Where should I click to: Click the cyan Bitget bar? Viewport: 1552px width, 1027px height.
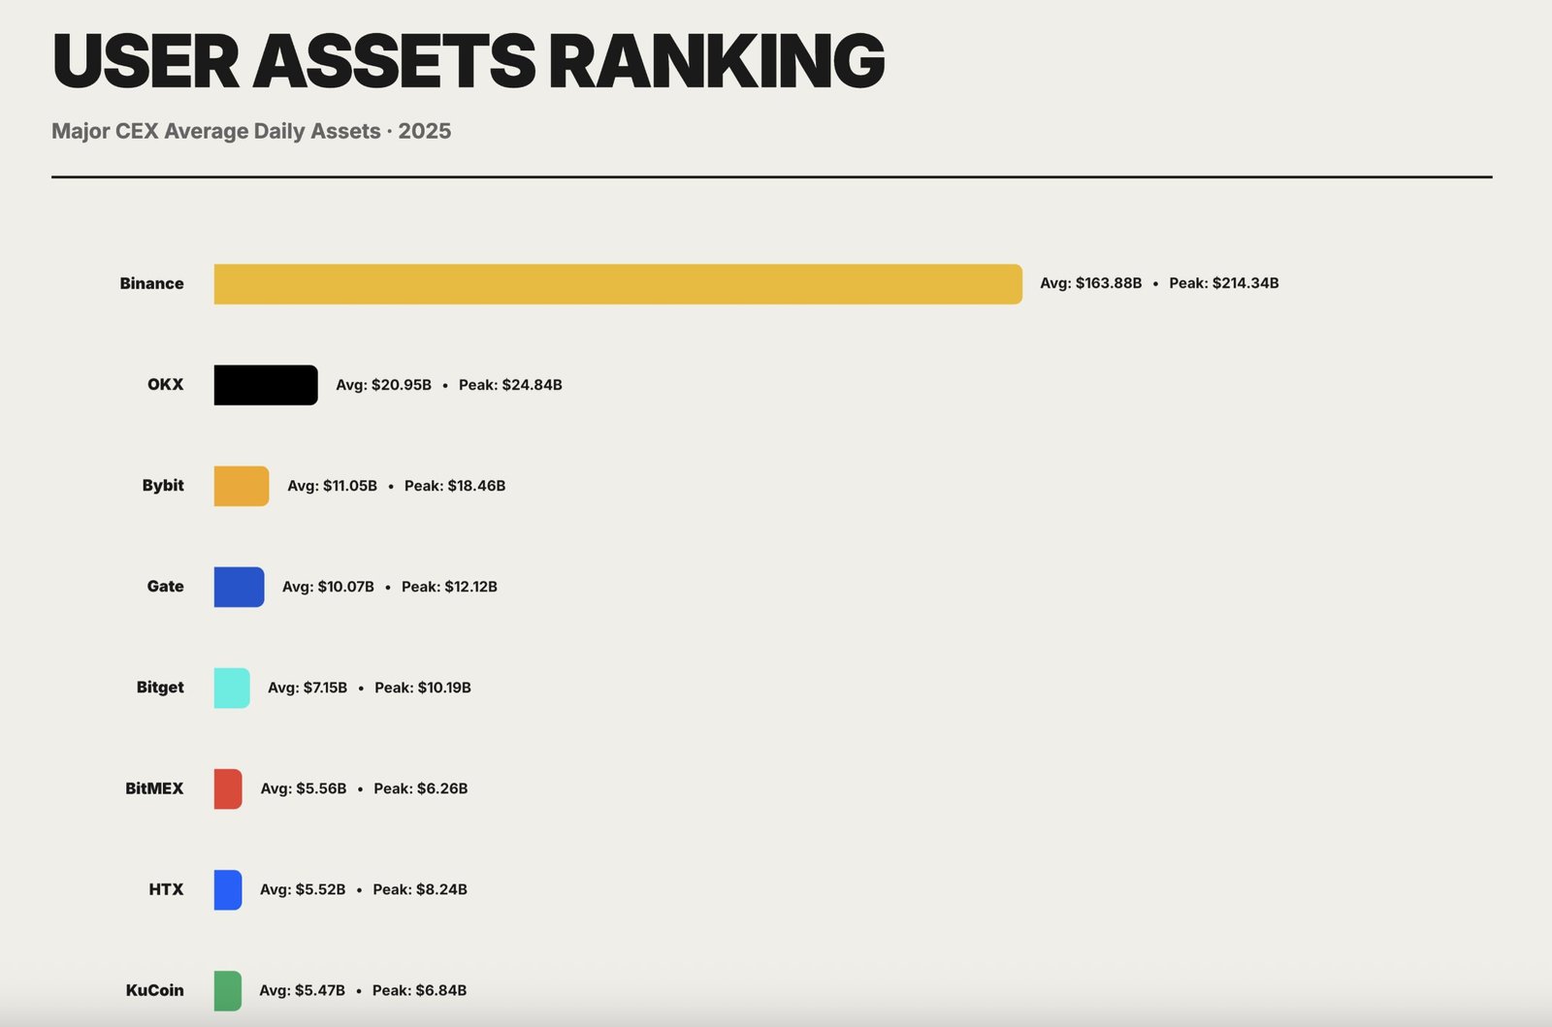pyautogui.click(x=232, y=688)
